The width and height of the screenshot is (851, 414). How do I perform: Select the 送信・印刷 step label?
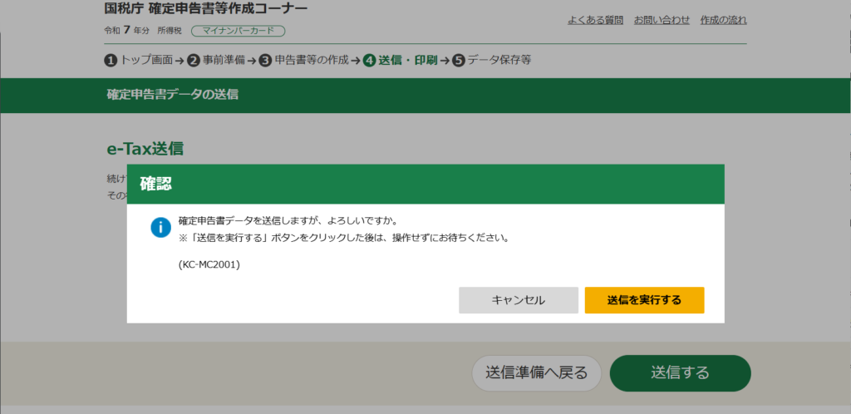click(407, 60)
